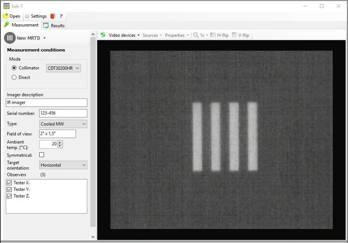
Task: Click the Settings gear icon
Action: click(27, 16)
